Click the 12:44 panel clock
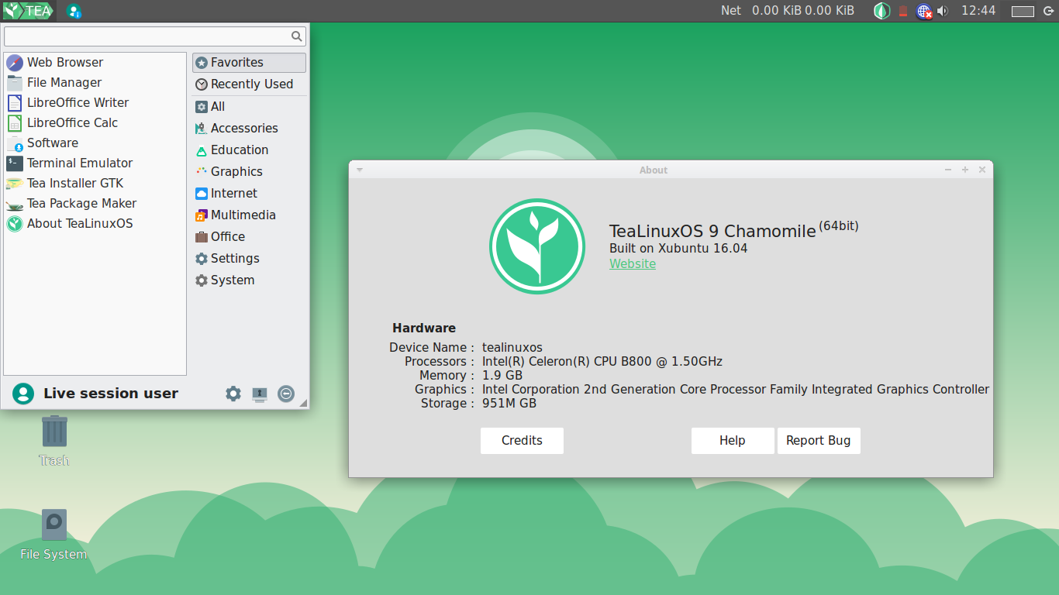Image resolution: width=1059 pixels, height=595 pixels. (x=978, y=11)
